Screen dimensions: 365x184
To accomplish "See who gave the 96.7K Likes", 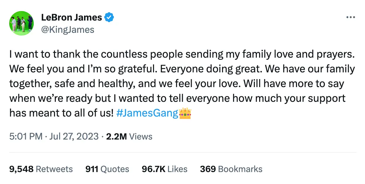I will [164, 169].
